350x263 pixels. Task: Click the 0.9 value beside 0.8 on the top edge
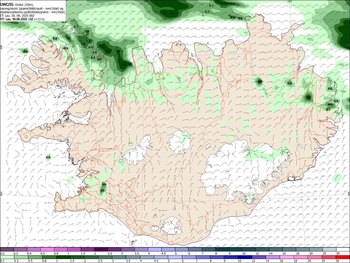pyautogui.click(x=232, y=18)
